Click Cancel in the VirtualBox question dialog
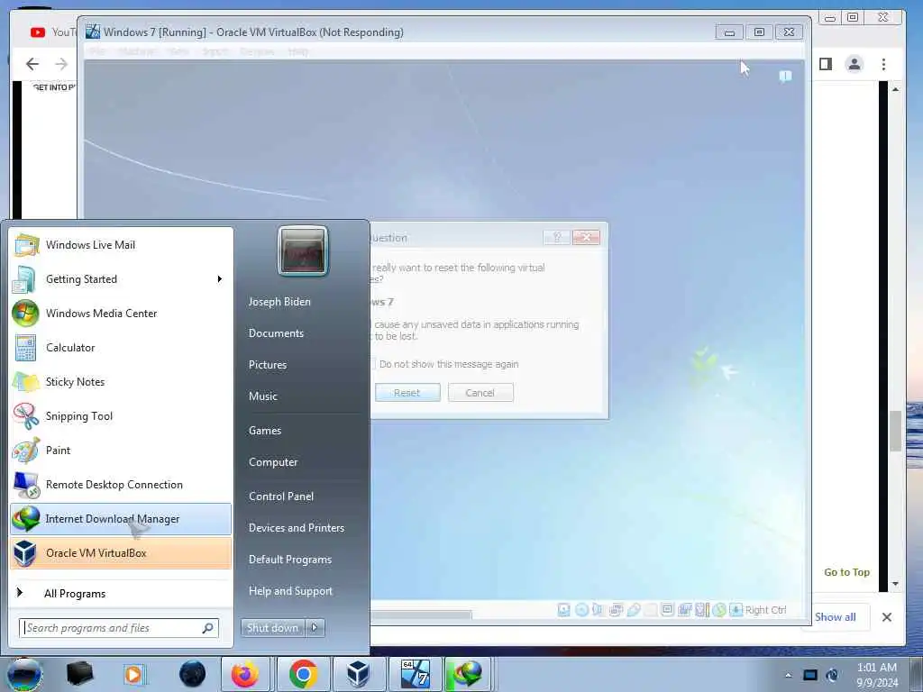The width and height of the screenshot is (923, 692). [480, 393]
